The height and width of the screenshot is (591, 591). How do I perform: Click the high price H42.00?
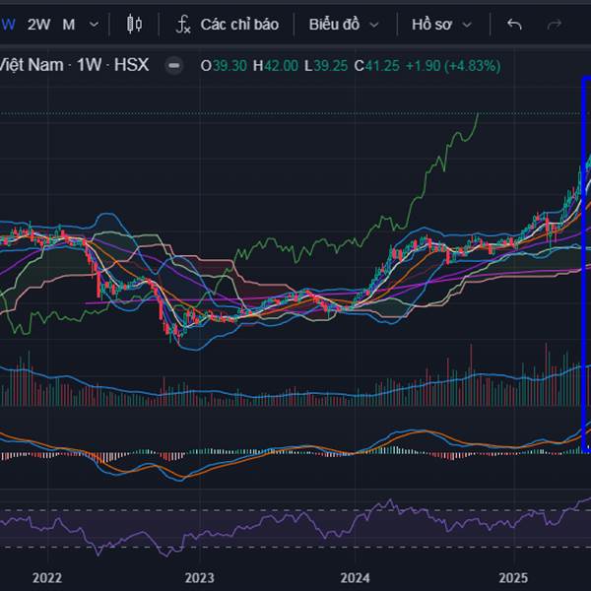pos(276,66)
